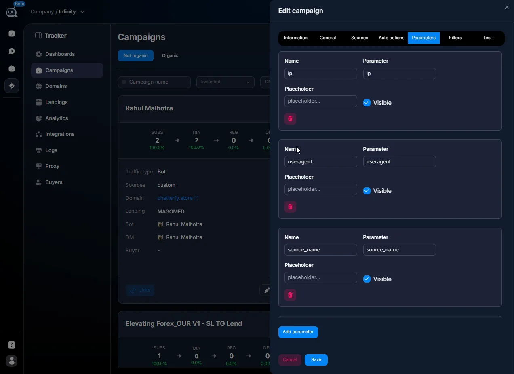This screenshot has width=514, height=374.
Task: Open the chatterfy.store domain link
Action: (178, 198)
